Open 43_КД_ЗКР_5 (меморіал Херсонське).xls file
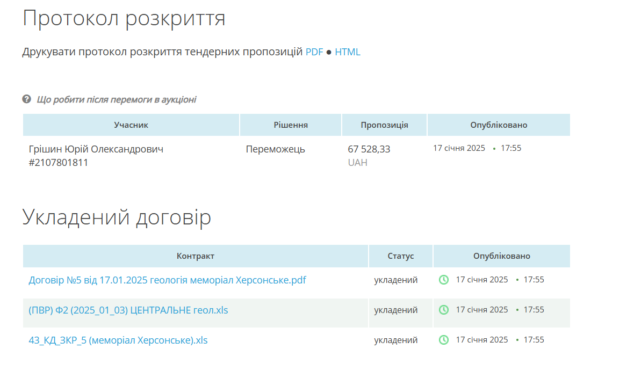Viewport: 627px width, 371px height. coord(118,340)
